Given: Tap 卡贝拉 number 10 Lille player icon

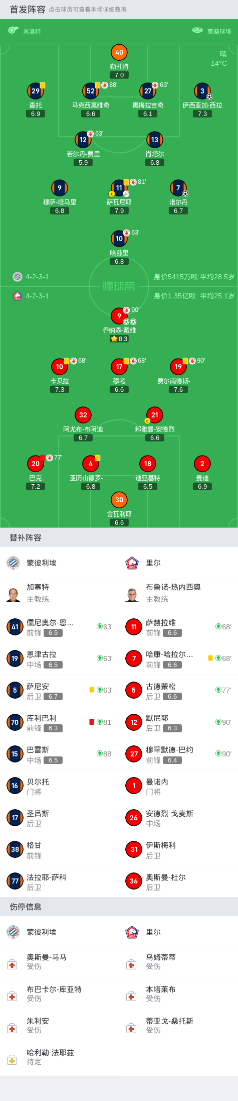Looking at the screenshot, I should (x=60, y=367).
